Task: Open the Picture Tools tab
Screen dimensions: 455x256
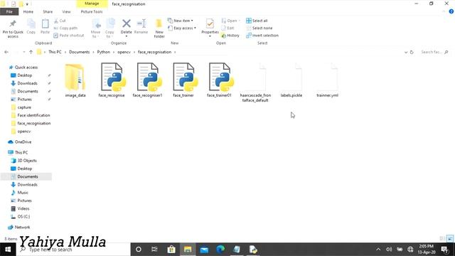Action: pyautogui.click(x=92, y=11)
